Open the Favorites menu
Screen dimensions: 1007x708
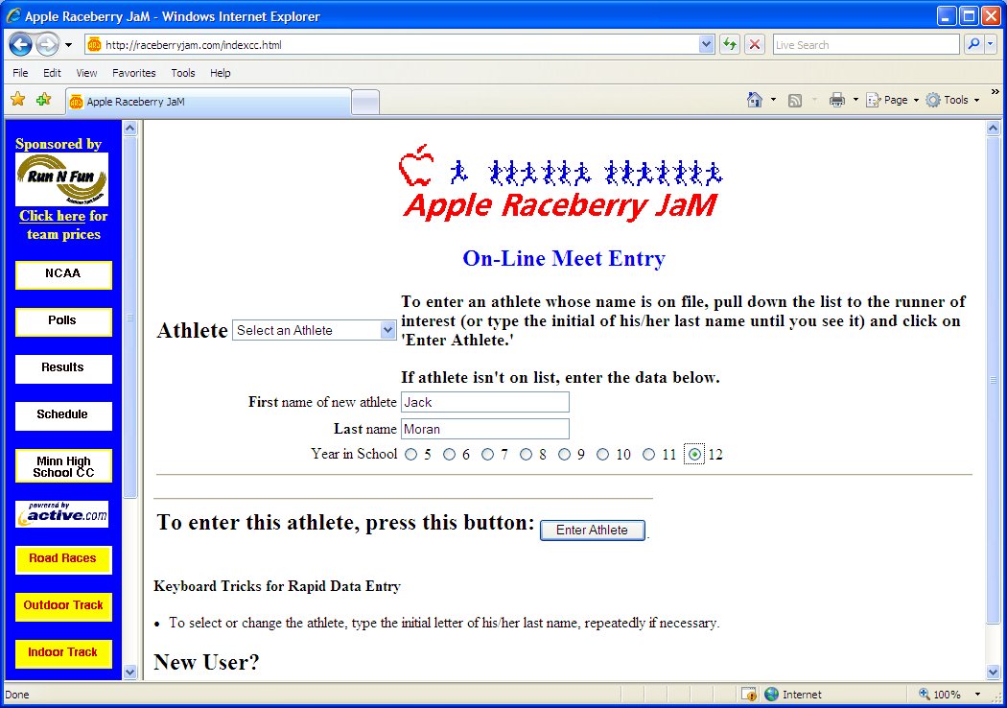[133, 73]
